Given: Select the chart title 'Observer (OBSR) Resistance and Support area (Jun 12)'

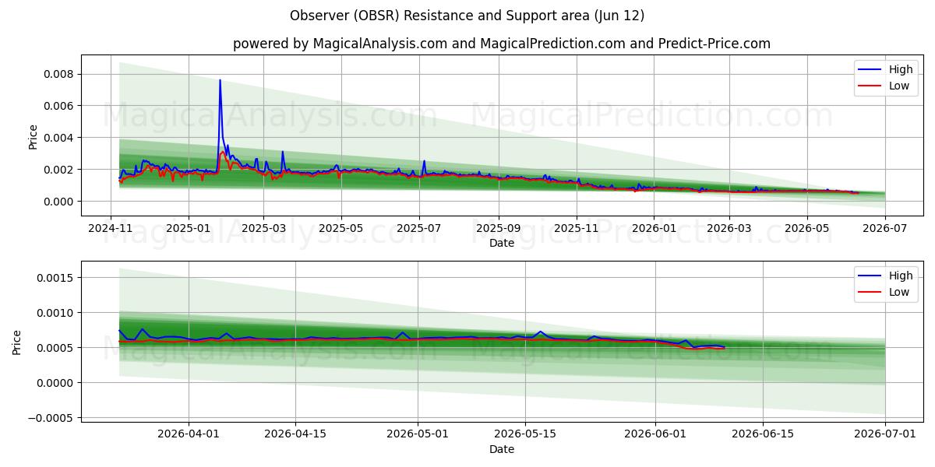Looking at the screenshot, I should 467,16.
